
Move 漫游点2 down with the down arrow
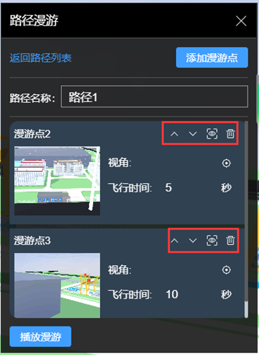click(193, 134)
